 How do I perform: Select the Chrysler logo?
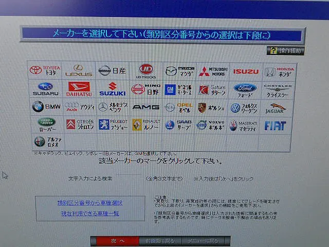click(x=278, y=91)
